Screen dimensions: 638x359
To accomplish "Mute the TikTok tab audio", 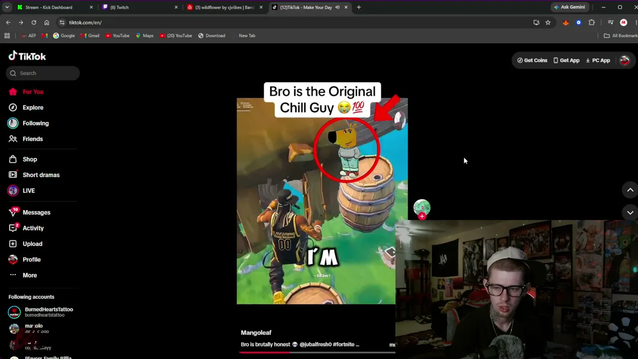I will [x=337, y=7].
